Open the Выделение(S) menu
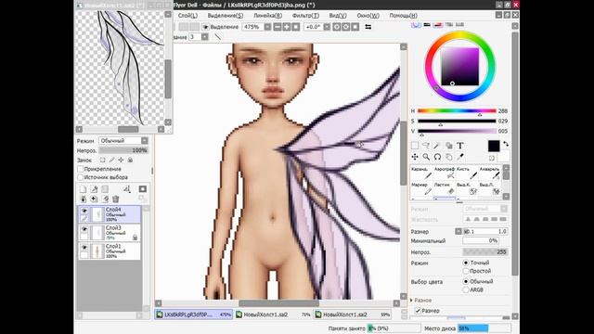 point(226,16)
